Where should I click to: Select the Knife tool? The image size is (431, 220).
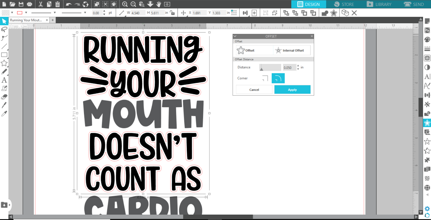pyautogui.click(x=4, y=105)
